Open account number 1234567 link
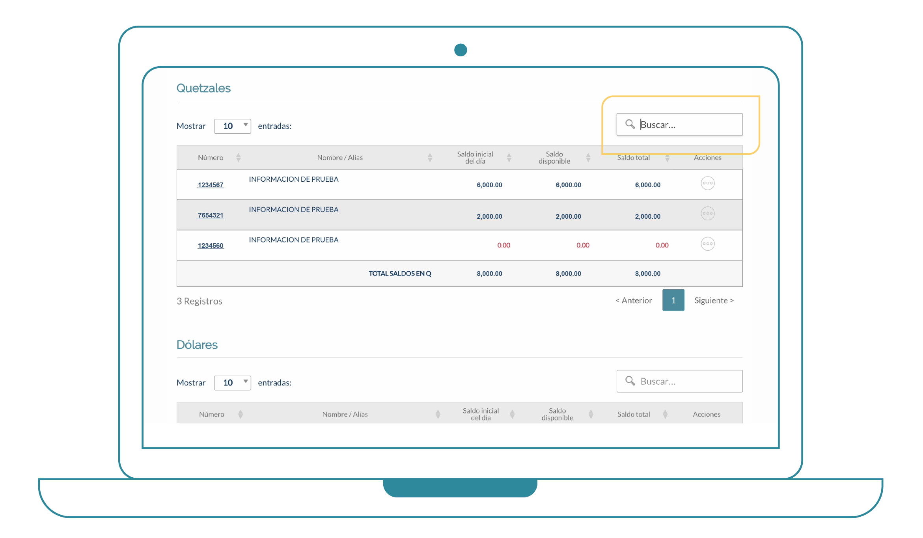Viewport: 923px width, 538px height. 211,185
